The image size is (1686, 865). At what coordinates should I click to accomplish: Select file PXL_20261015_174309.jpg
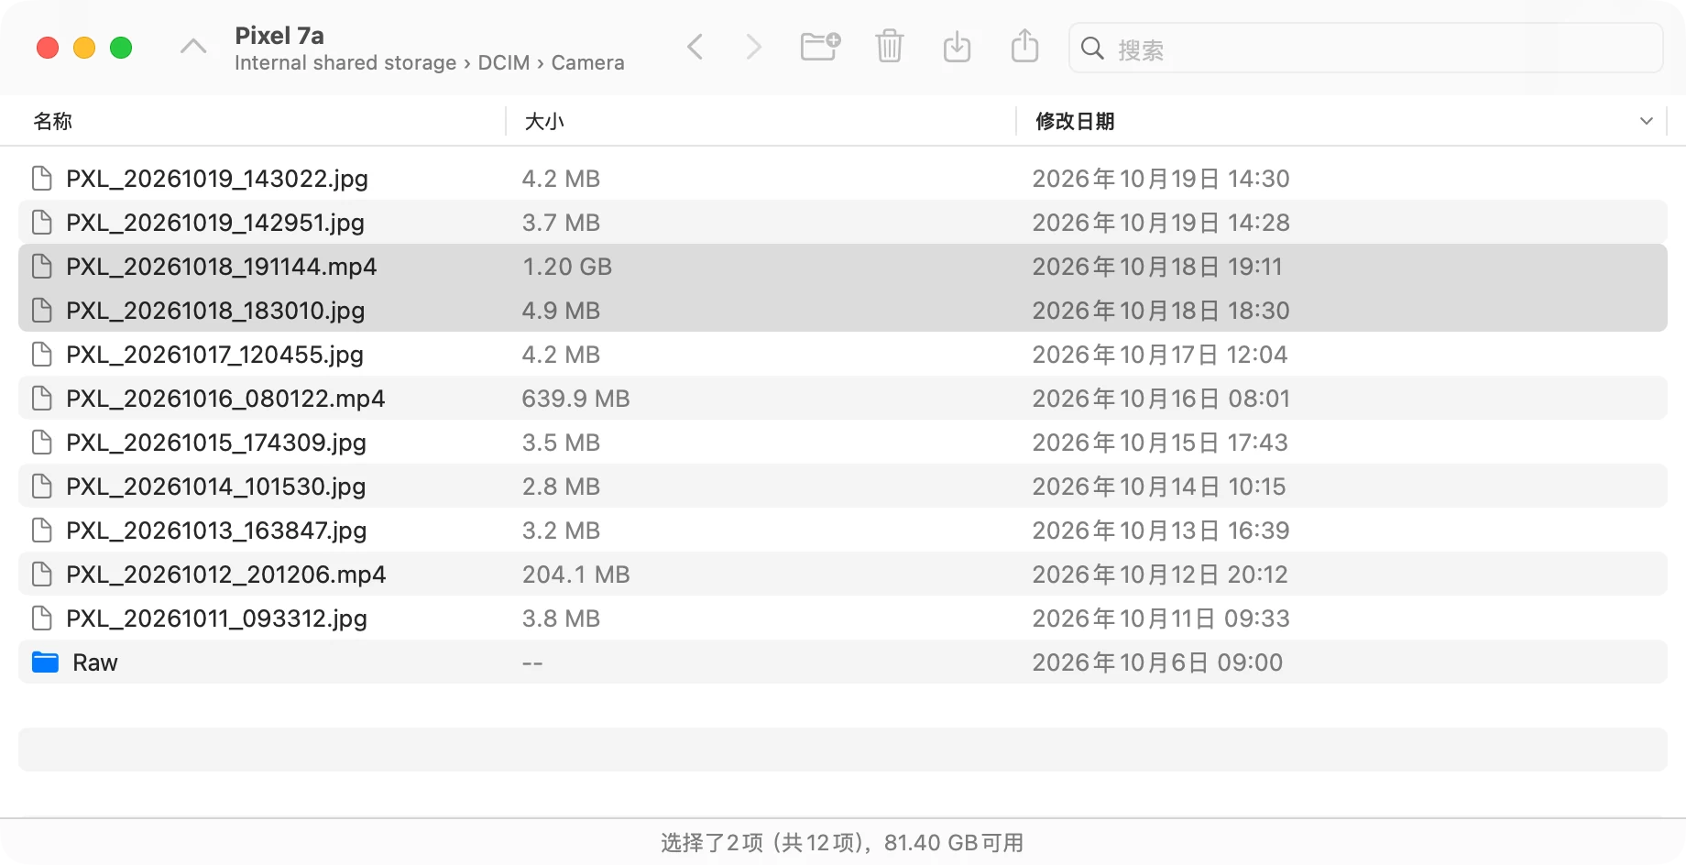click(x=216, y=442)
